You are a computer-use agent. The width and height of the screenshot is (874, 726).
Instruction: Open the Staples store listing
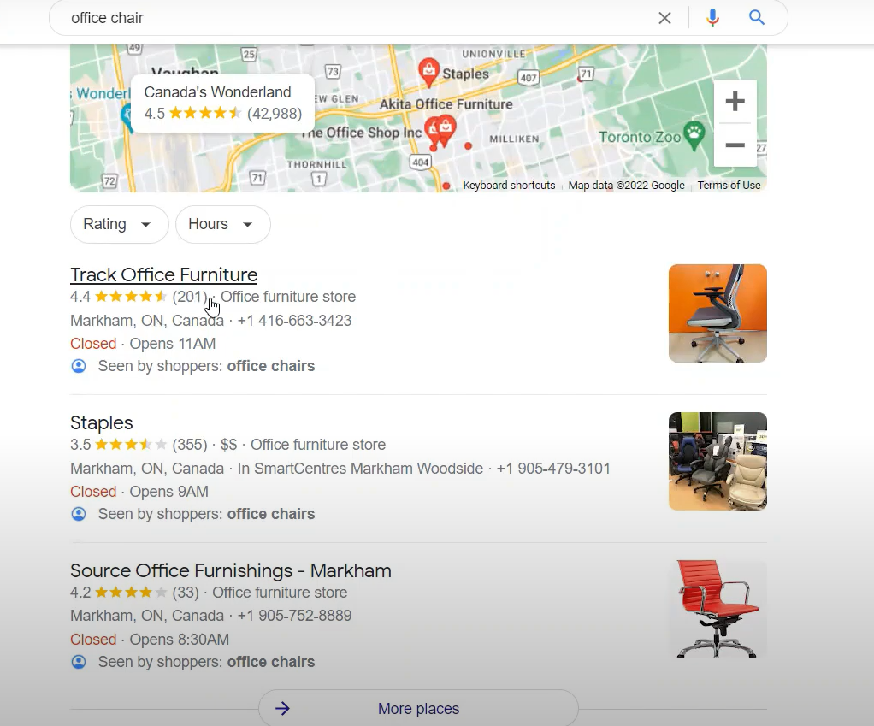pyautogui.click(x=102, y=423)
